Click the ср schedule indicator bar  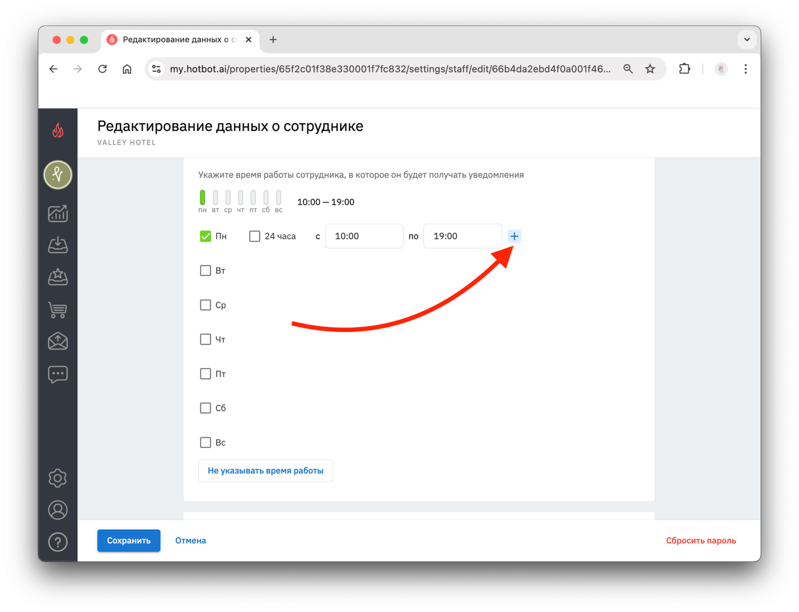228,197
